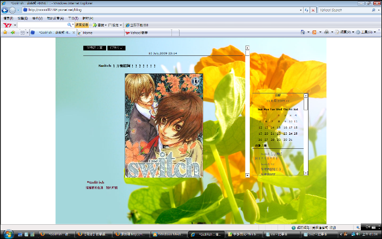The height and width of the screenshot is (239, 382).
Task: Open the Switch manga cover image
Action: [x=164, y=125]
